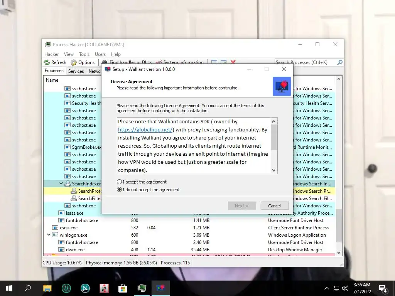This screenshot has width=395, height=296.
Task: Select fontdrvhost.exe with PID 808
Action: point(189,242)
